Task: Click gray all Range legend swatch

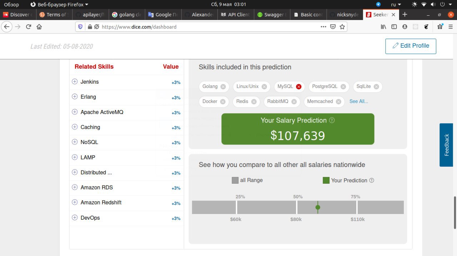Action: (235, 180)
